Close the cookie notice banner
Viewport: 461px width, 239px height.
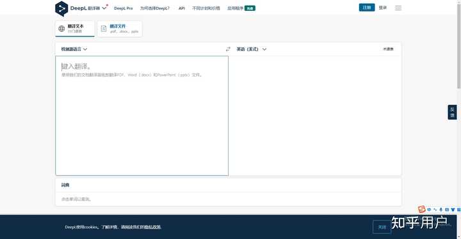point(382,227)
